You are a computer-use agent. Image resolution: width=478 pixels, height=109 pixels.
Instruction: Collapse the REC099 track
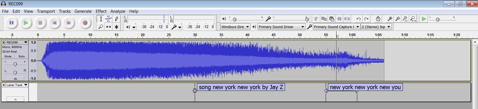(x=15, y=78)
